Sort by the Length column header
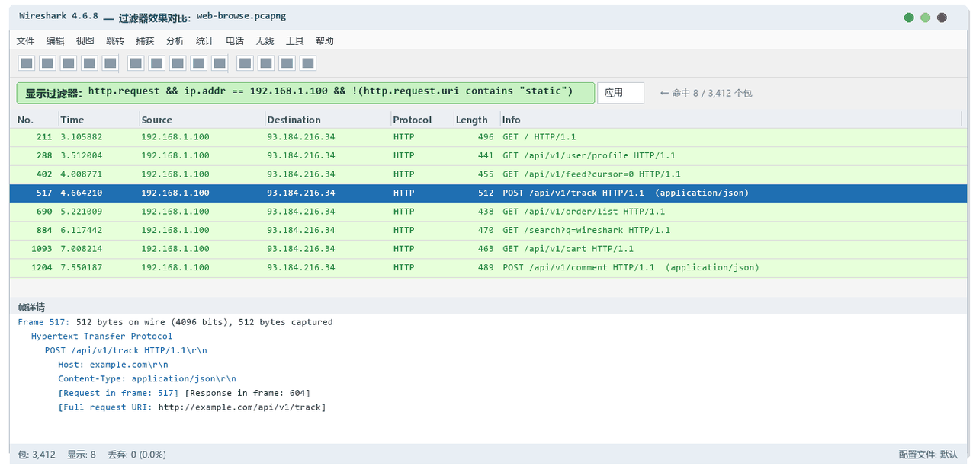Image resolution: width=976 pixels, height=469 pixels. 477,120
